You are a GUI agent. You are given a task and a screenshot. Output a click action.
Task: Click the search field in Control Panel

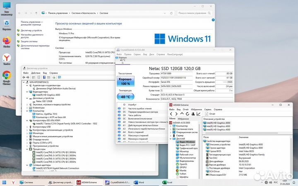(x=195, y=13)
